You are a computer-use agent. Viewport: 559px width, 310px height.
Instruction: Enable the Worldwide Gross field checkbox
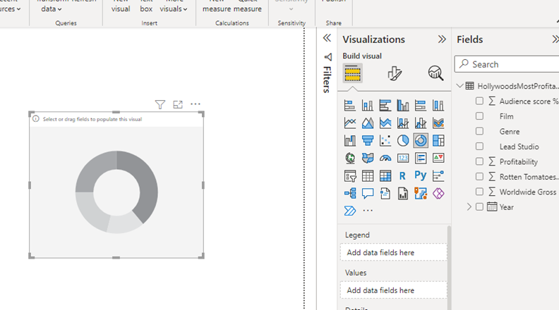point(479,192)
